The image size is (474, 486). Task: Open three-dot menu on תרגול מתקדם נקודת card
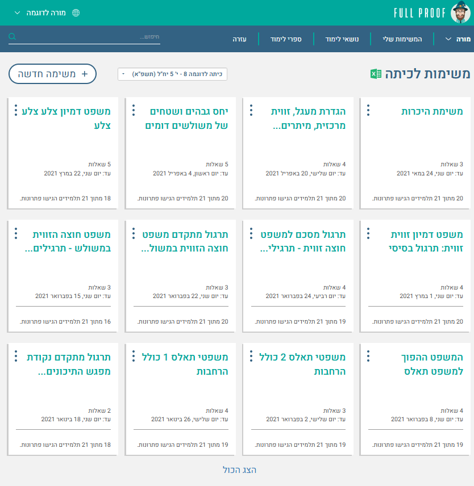click(16, 356)
